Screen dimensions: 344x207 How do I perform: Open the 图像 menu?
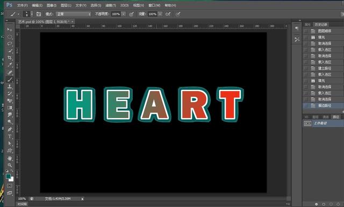coord(52,5)
